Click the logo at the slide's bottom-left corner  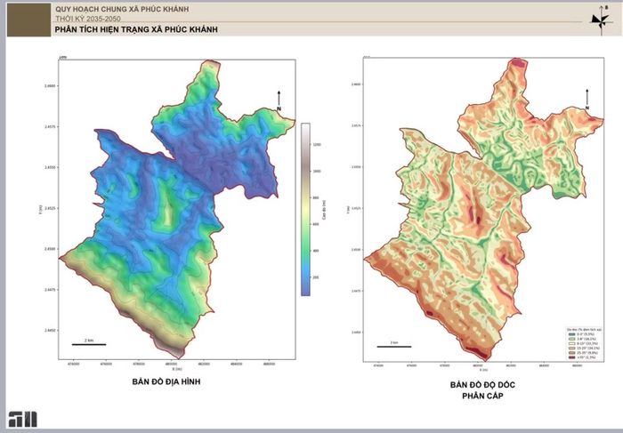tap(22, 419)
